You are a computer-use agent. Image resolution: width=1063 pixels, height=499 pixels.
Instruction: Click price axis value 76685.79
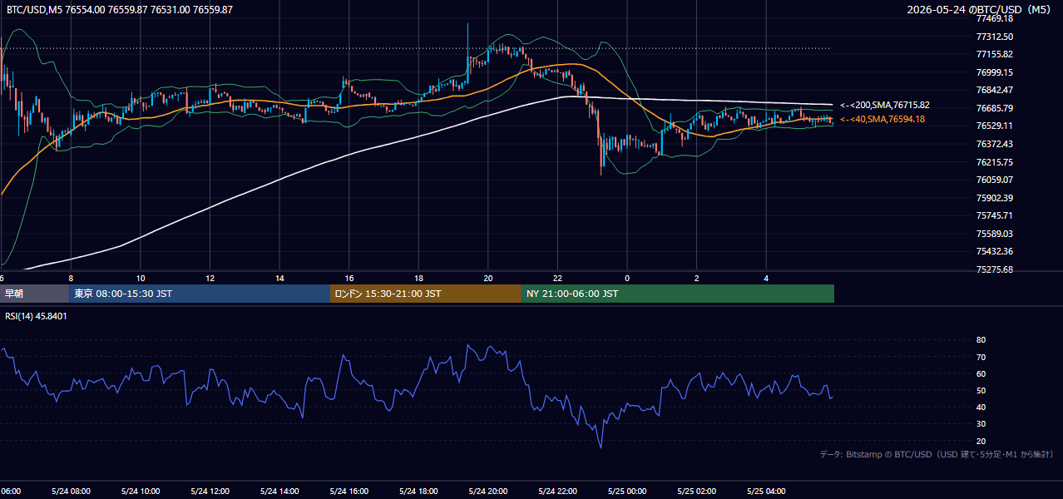coord(994,108)
